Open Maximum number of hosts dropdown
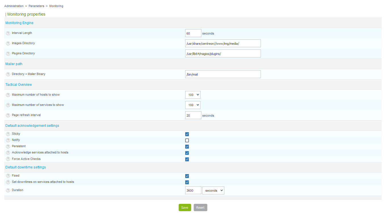 tap(193, 95)
